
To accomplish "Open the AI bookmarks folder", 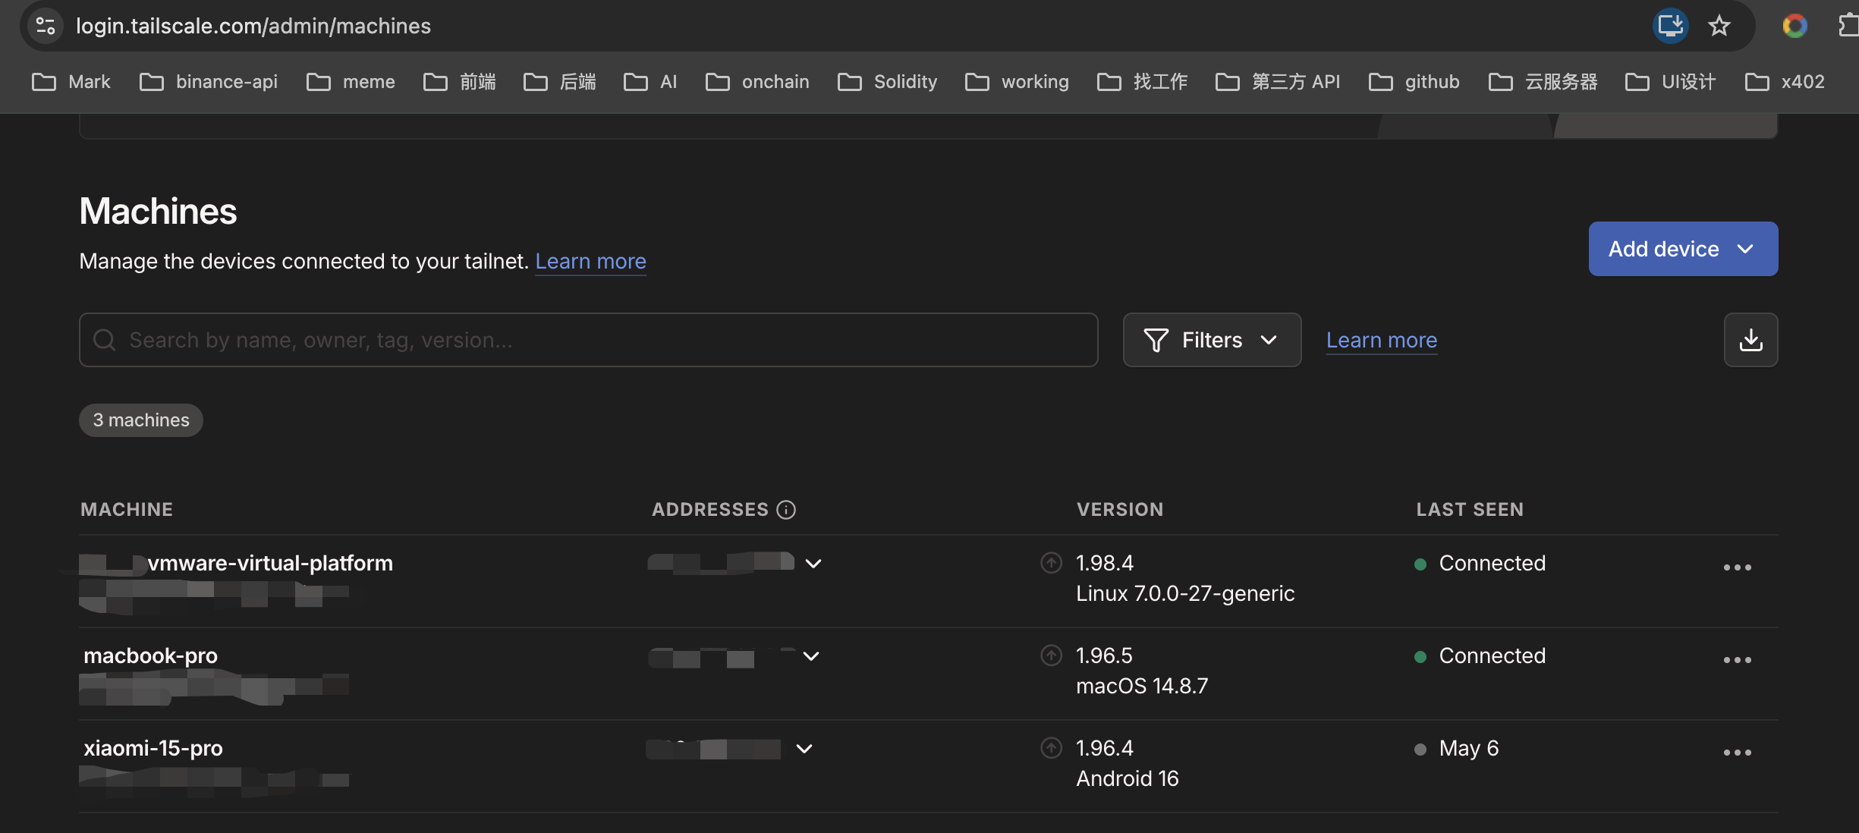I will (650, 81).
